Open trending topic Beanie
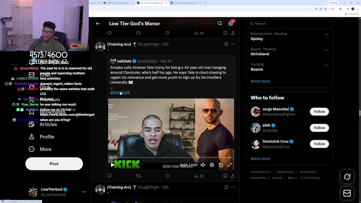 tap(257, 69)
